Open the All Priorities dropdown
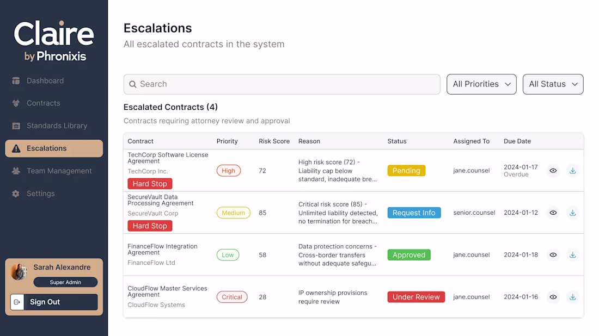The image size is (599, 336). 481,84
